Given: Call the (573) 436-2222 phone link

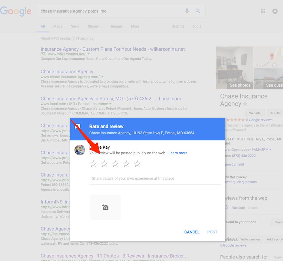Looking at the screenshot, I should (x=244, y=156).
